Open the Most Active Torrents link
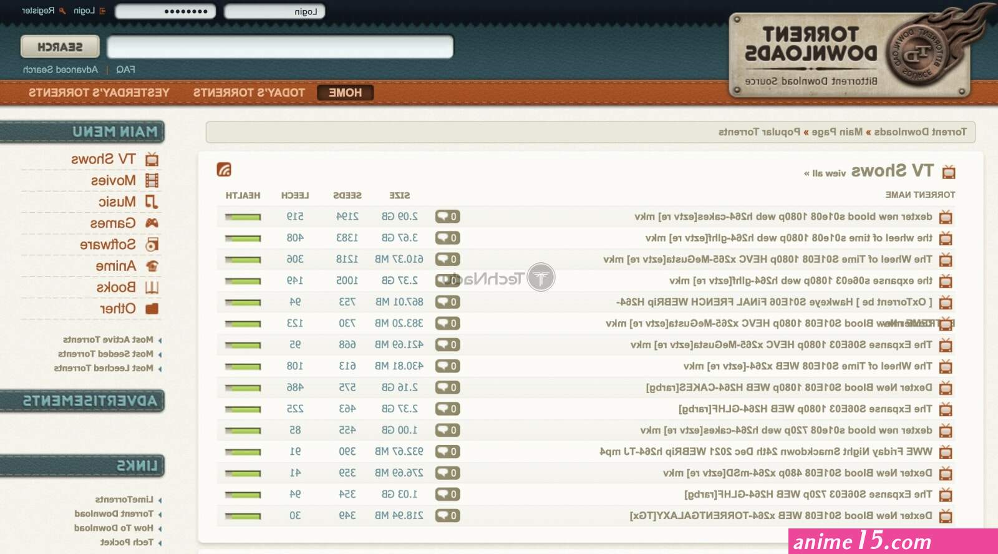998x554 pixels. pyautogui.click(x=108, y=339)
